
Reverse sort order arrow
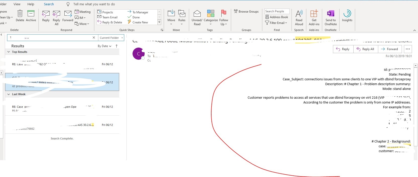116,46
